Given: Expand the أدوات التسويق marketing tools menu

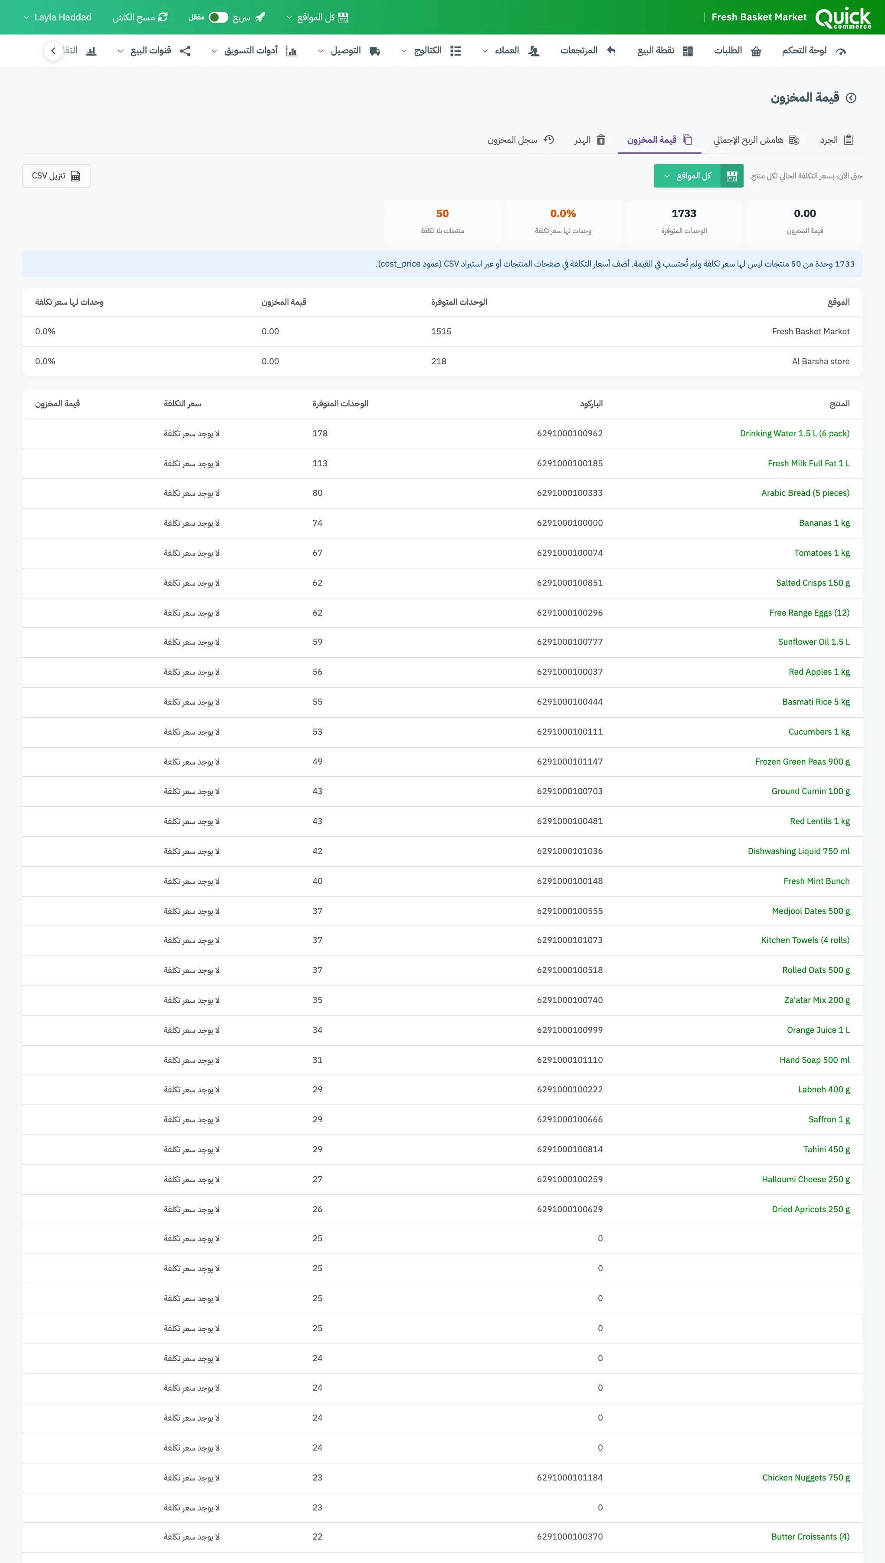Looking at the screenshot, I should click(x=254, y=50).
